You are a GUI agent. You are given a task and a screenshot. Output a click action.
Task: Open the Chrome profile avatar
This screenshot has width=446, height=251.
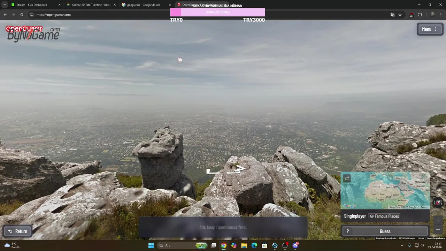432,15
